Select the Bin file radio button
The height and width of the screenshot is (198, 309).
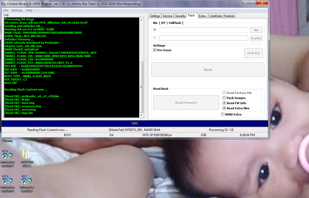(x=155, y=30)
